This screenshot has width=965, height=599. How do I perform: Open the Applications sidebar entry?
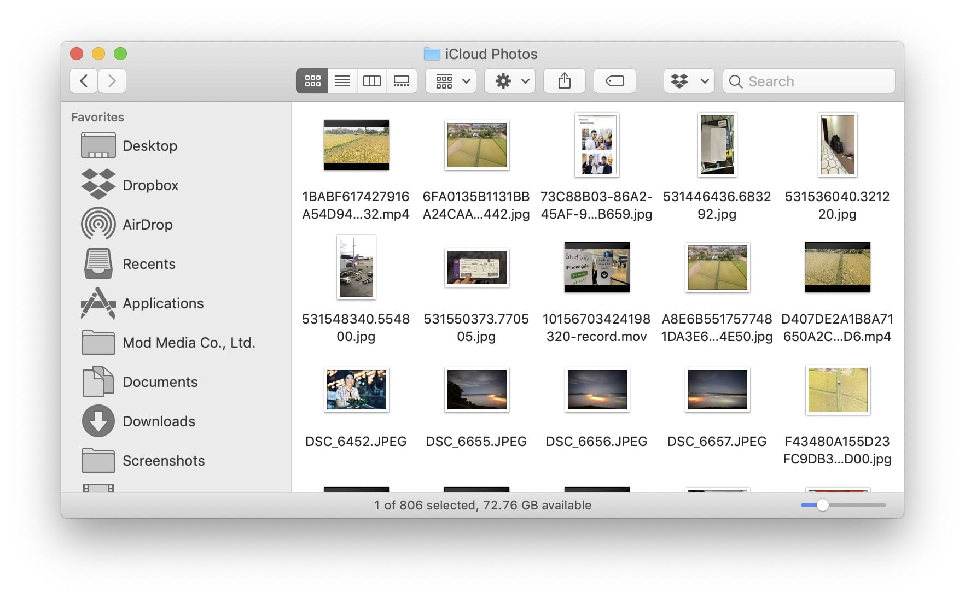[162, 303]
